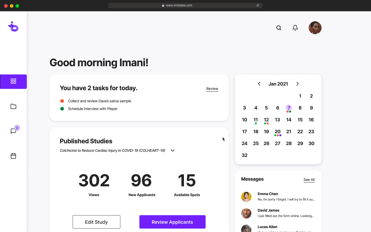This screenshot has width=371, height=232.
Task: Click the Review link for today's tasks
Action: point(212,89)
